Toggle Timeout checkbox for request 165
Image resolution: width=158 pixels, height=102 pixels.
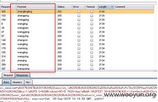pyautogui.click(x=92, y=44)
